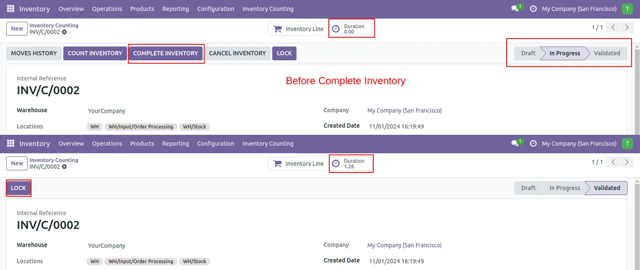Click the WH/Stock location tag in the lower form
The image size is (640, 270).
pyautogui.click(x=195, y=262)
